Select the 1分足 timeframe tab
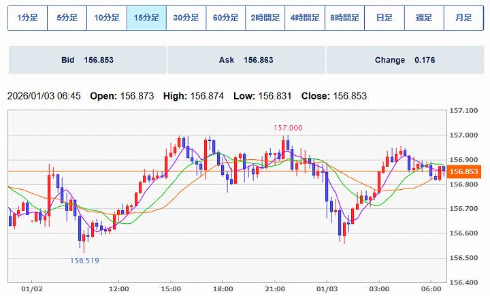Image resolution: width=490 pixels, height=296 pixels. (27, 18)
